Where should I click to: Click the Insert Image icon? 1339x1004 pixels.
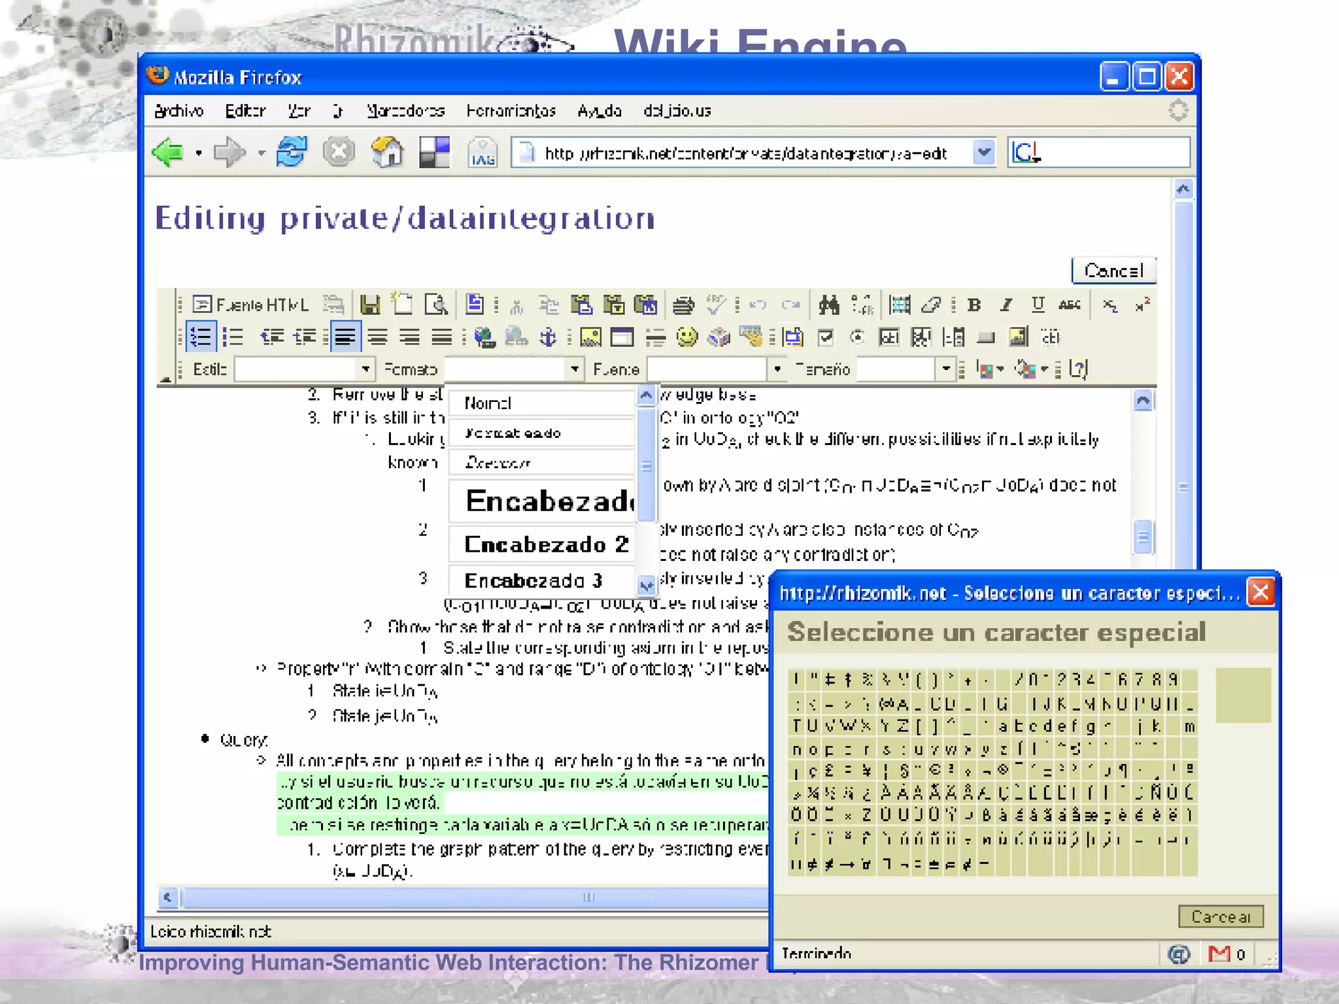pos(590,337)
